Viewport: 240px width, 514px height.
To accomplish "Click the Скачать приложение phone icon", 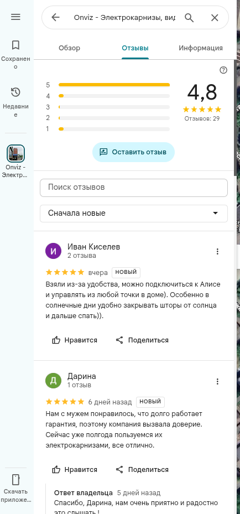I will 15,480.
